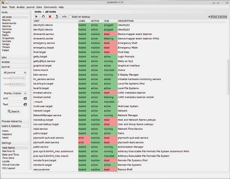230x179 pixels.
Task: Open the Journal menu
Action: click(x=30, y=7)
